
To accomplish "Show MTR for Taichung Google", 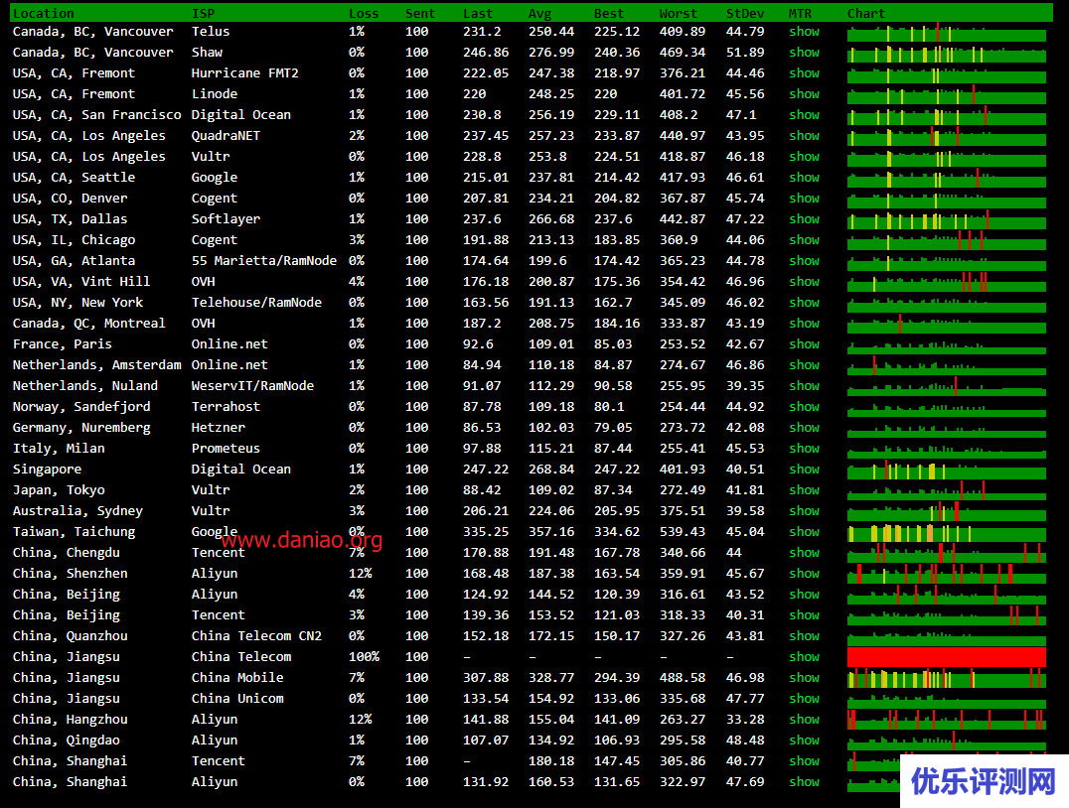I will coord(804,532).
